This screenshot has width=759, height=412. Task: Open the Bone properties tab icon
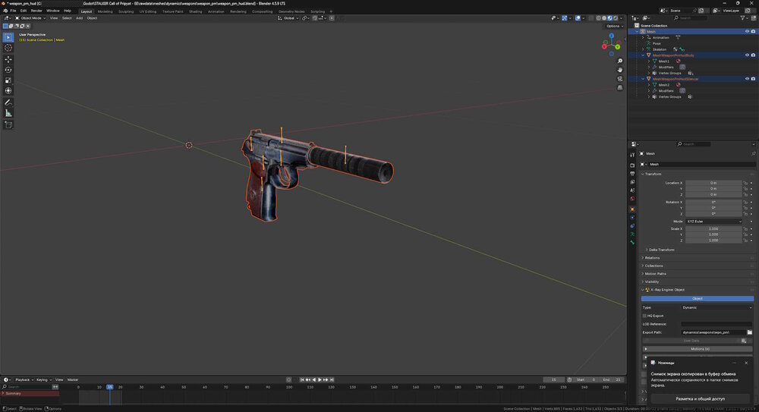pos(632,242)
